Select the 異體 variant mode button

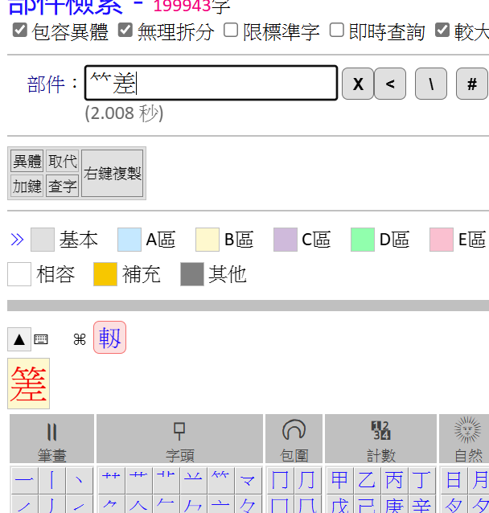click(27, 161)
